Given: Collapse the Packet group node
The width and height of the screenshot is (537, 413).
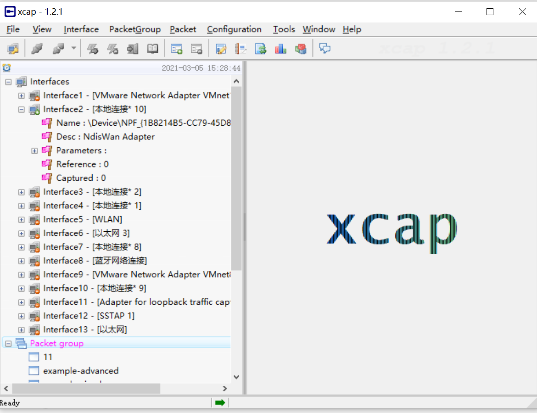Looking at the screenshot, I should [8, 344].
